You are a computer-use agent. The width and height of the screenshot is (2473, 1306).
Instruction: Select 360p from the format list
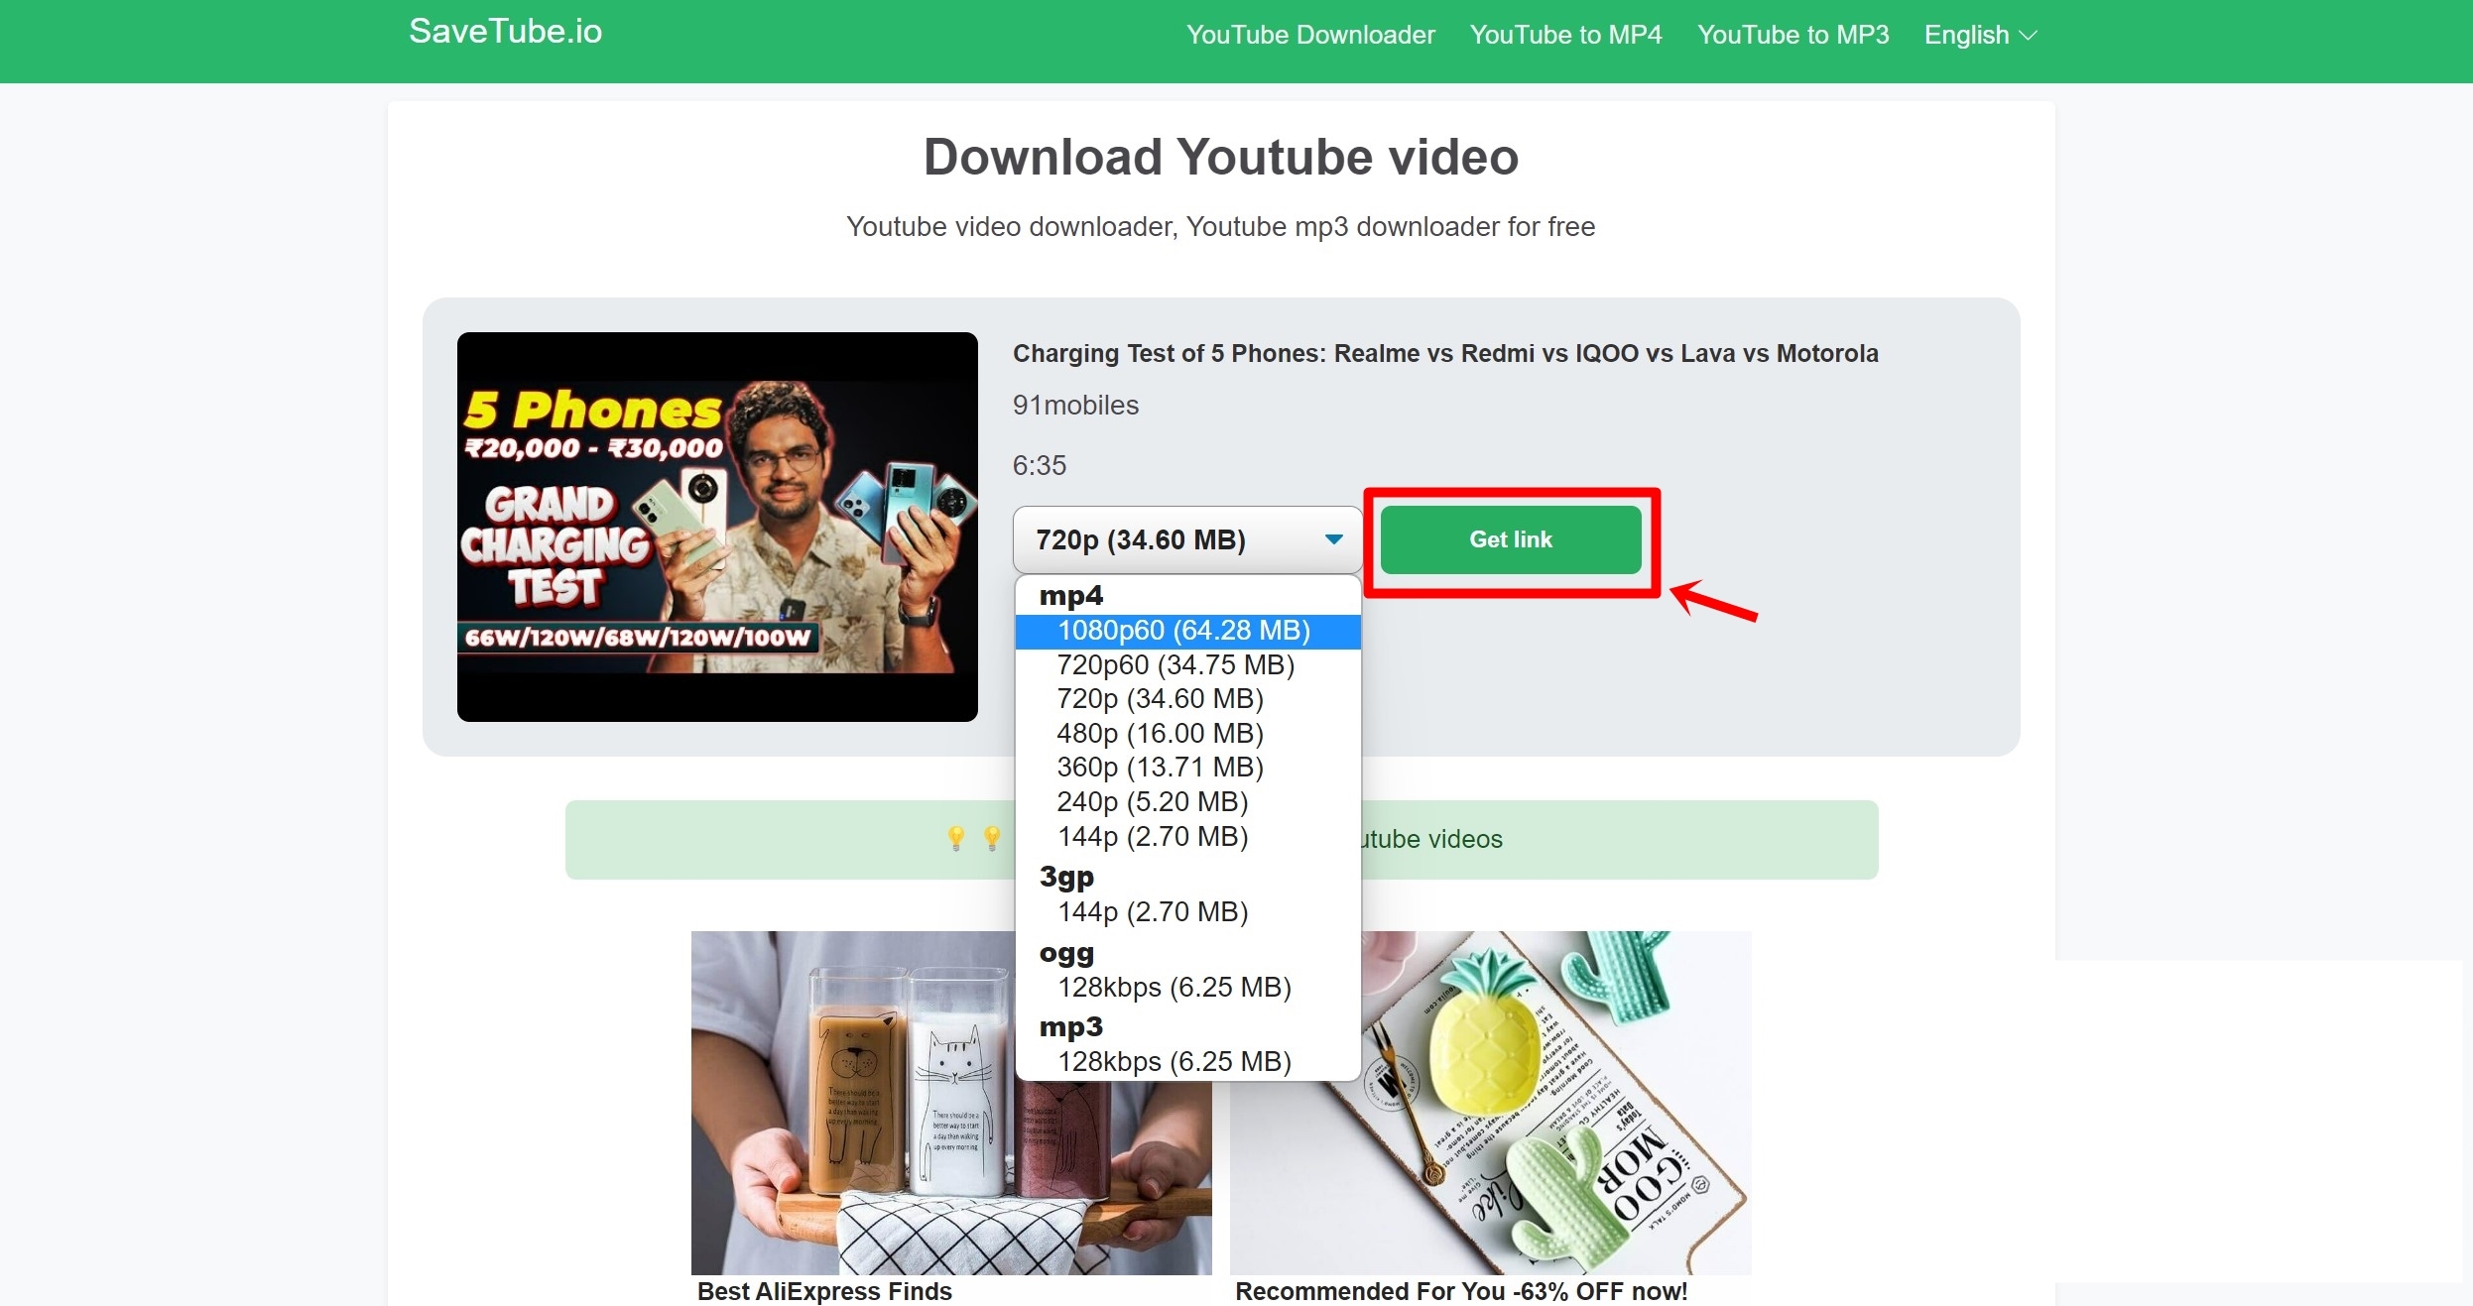[1159, 766]
